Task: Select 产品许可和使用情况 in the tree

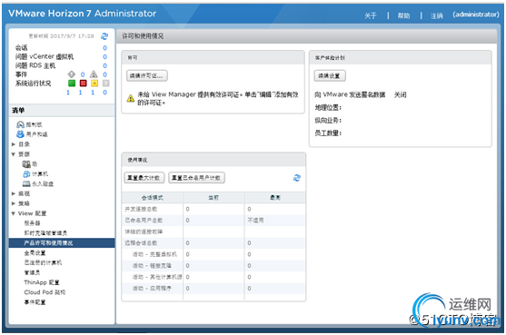Action: [62, 242]
